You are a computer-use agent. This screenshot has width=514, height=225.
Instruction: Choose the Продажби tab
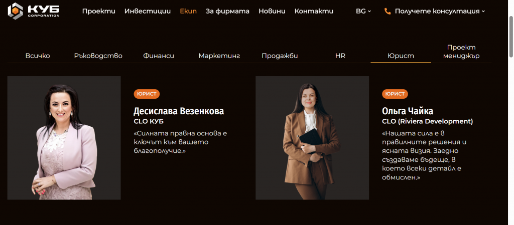click(x=280, y=56)
